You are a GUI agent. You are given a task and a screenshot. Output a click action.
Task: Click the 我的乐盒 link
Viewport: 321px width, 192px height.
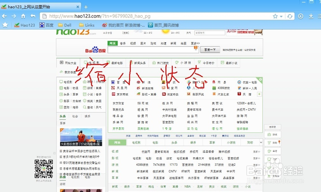(x=68, y=72)
